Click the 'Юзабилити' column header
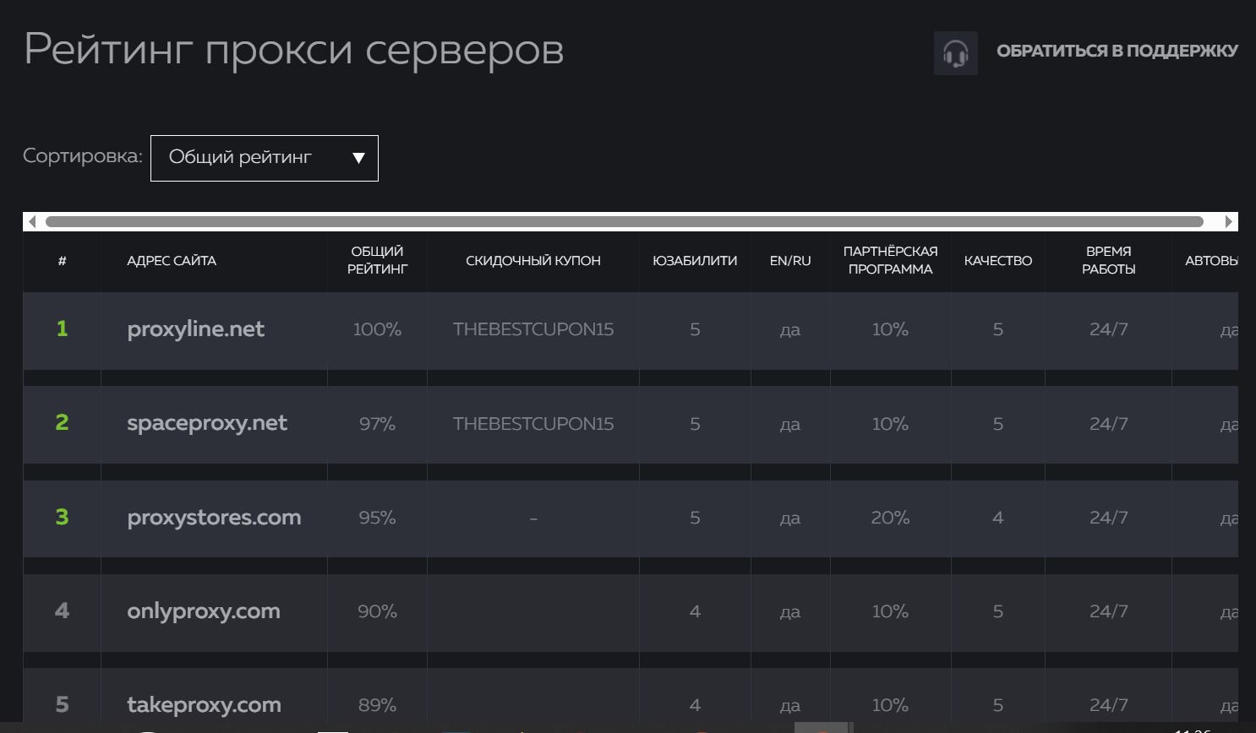 (694, 261)
